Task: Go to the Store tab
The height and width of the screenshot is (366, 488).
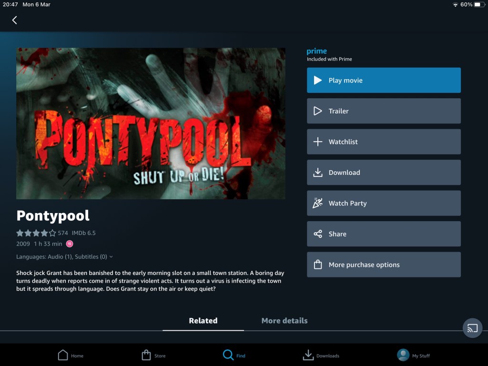Action: [153, 356]
